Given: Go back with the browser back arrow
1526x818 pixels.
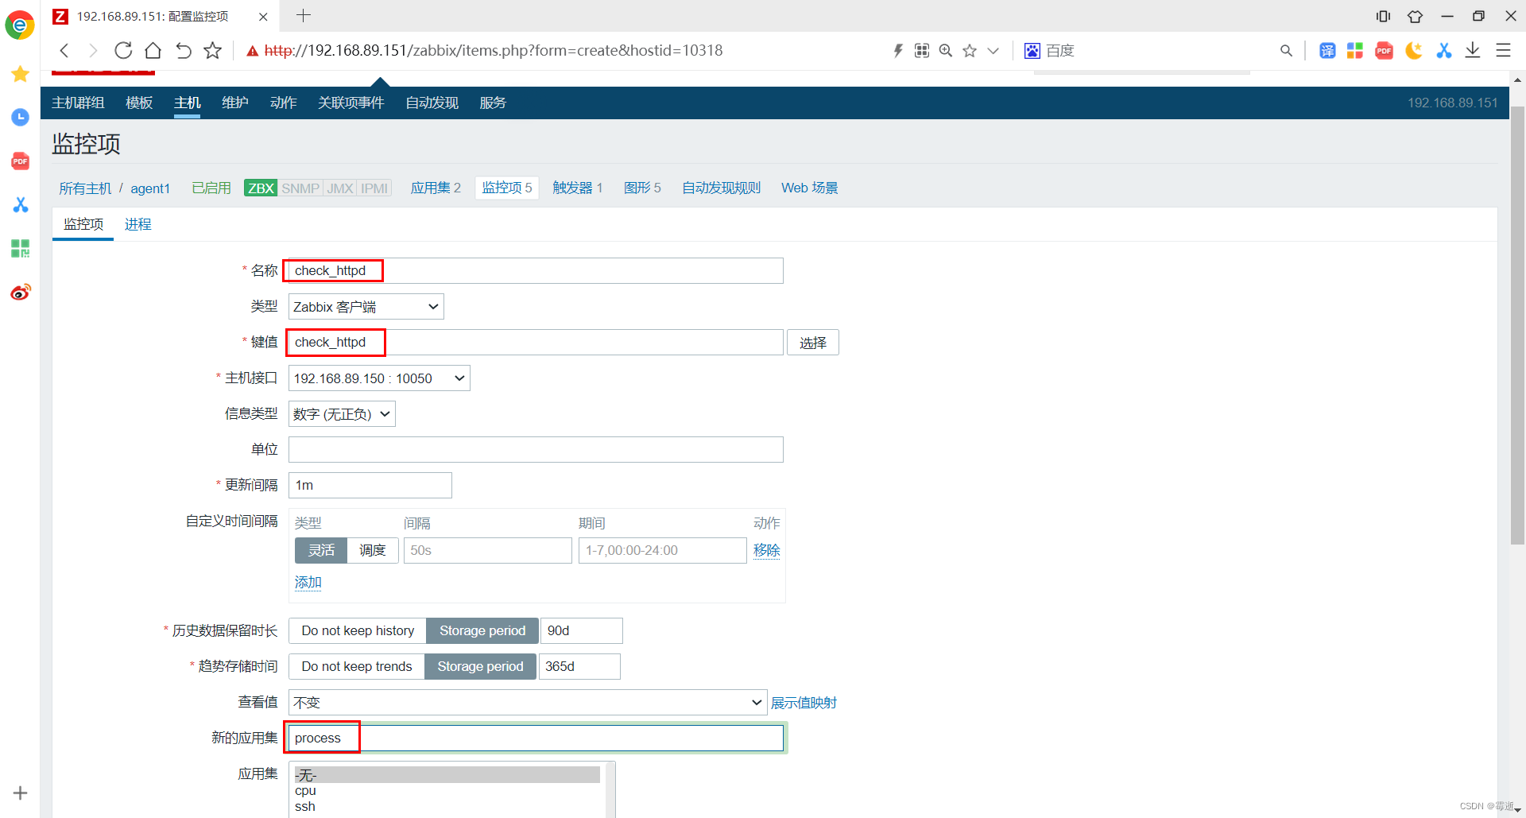Looking at the screenshot, I should click(65, 51).
